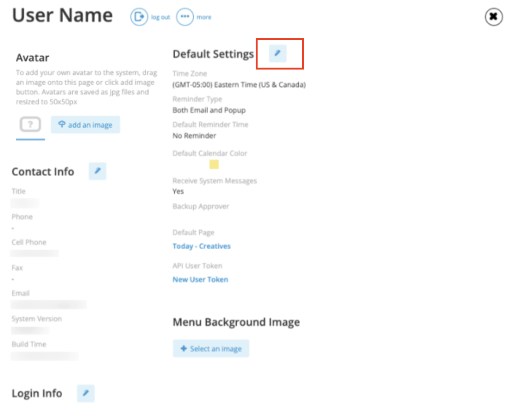Click the Default Page label
The width and height of the screenshot is (512, 414).
[x=193, y=233]
